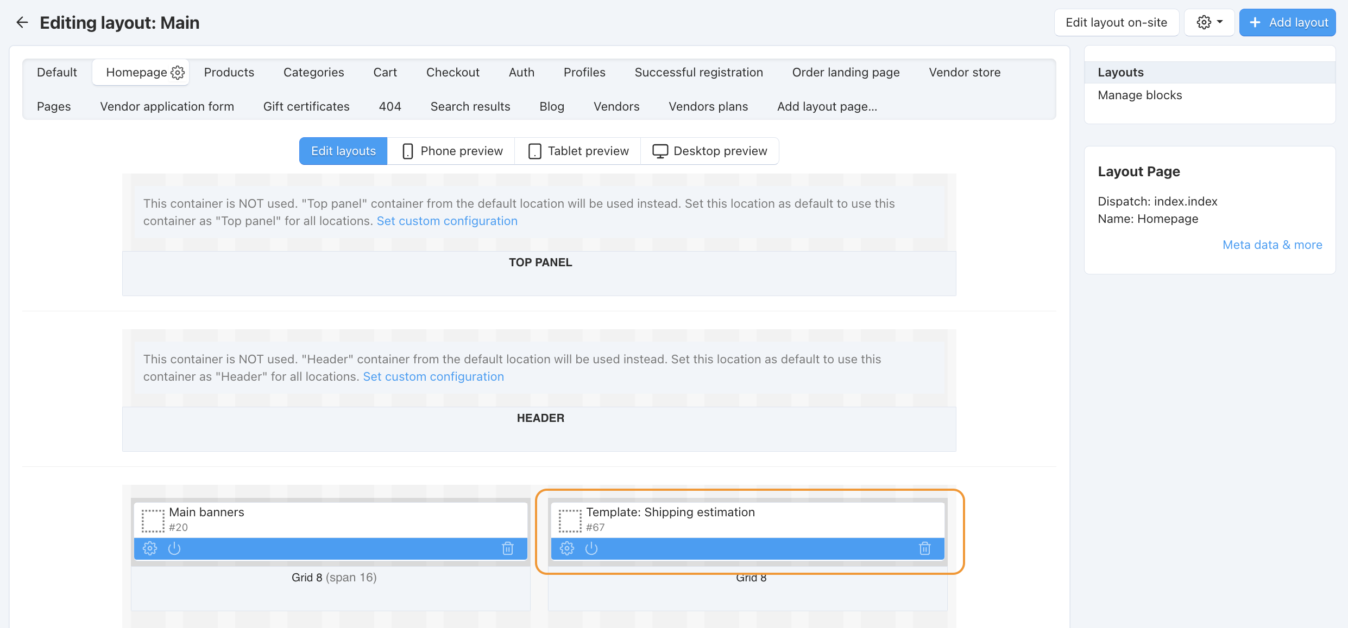This screenshot has width=1348, height=628.
Task: Open the Vendor store tab
Action: 965,73
